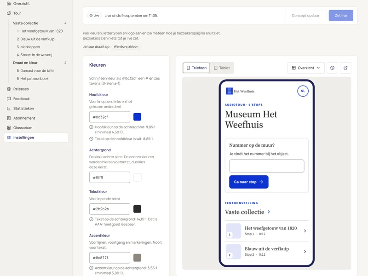This screenshot has height=276, width=368.
Task: Open the grey Accentkleur swatch
Action: coord(137,258)
